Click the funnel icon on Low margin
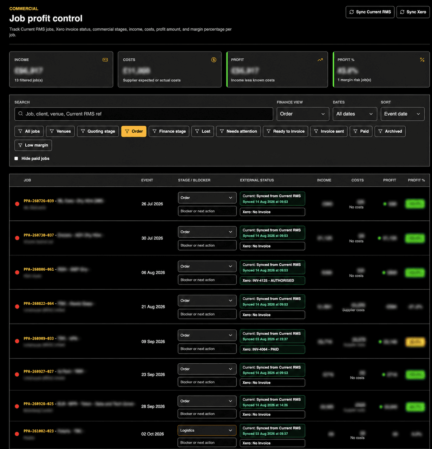 point(20,145)
